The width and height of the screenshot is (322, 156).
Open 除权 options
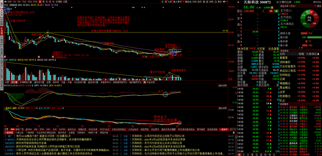199,2
